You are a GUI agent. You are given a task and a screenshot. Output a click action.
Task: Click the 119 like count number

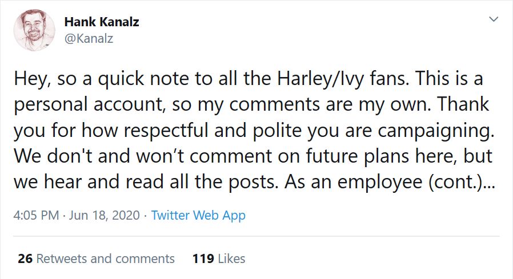pos(203,258)
